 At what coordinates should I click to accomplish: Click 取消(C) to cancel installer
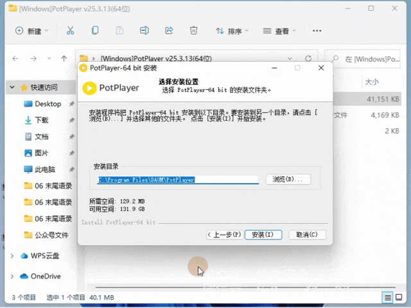point(307,235)
